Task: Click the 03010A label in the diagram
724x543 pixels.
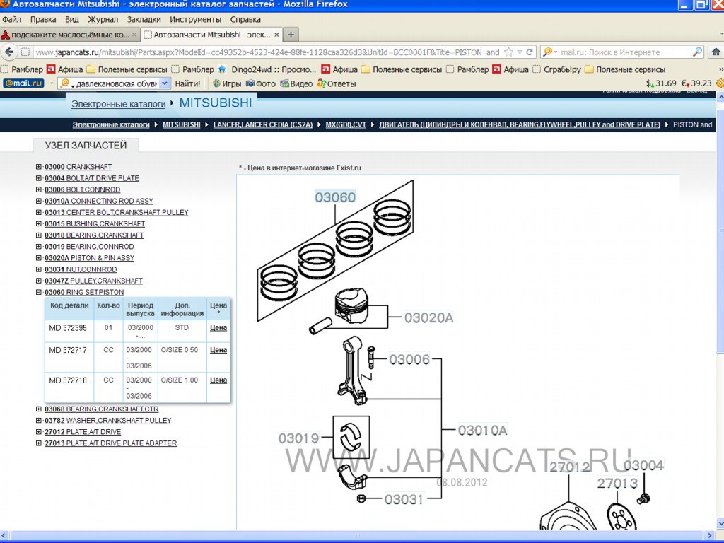Action: [482, 431]
